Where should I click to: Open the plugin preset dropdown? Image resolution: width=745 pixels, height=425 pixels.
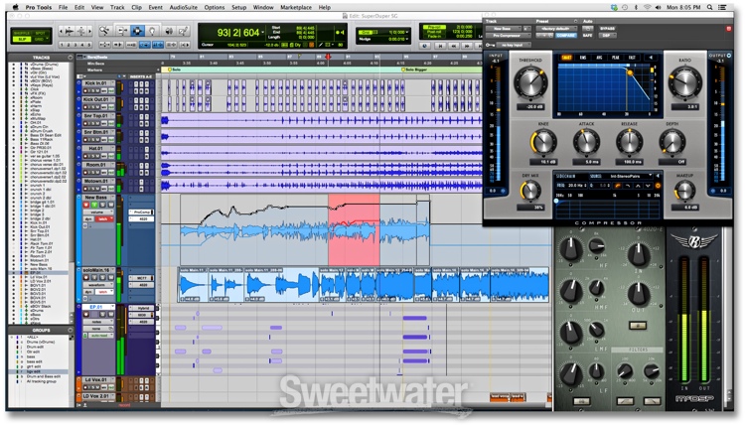point(555,29)
